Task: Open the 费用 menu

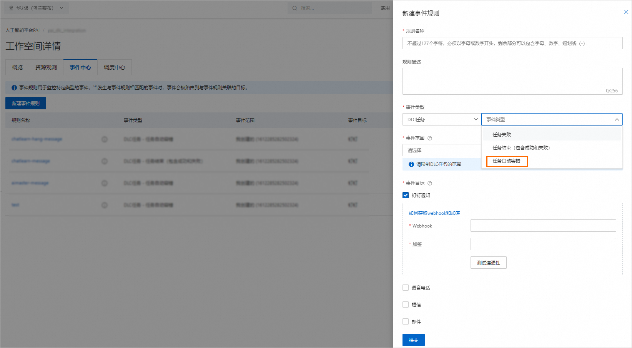Action: click(385, 8)
